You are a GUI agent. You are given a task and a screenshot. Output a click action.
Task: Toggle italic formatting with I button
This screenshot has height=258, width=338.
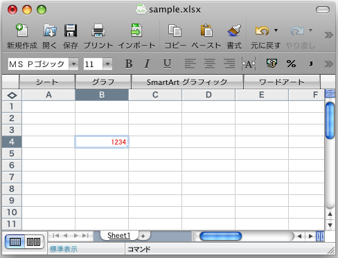pos(147,64)
